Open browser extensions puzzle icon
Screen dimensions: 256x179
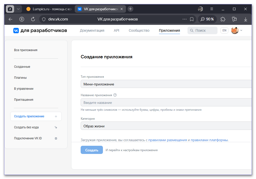pyautogui.click(x=223, y=19)
